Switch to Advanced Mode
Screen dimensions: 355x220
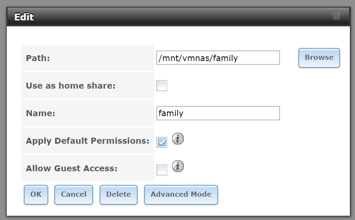coord(181,195)
